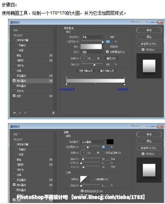Viewport: 165px width, 204px height.
Task: Click New Style button in Drop Shadow dialog
Action: (x=149, y=148)
